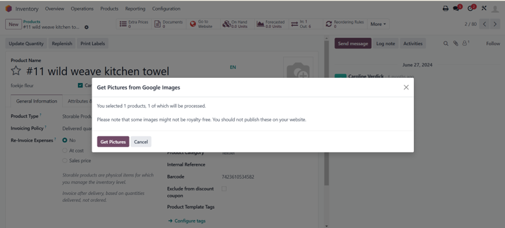Click the debug tools icon
This screenshot has height=228, width=505.
click(x=484, y=9)
